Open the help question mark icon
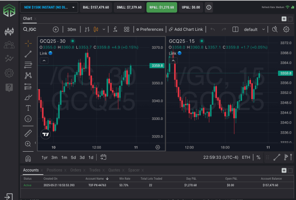 pos(9,88)
